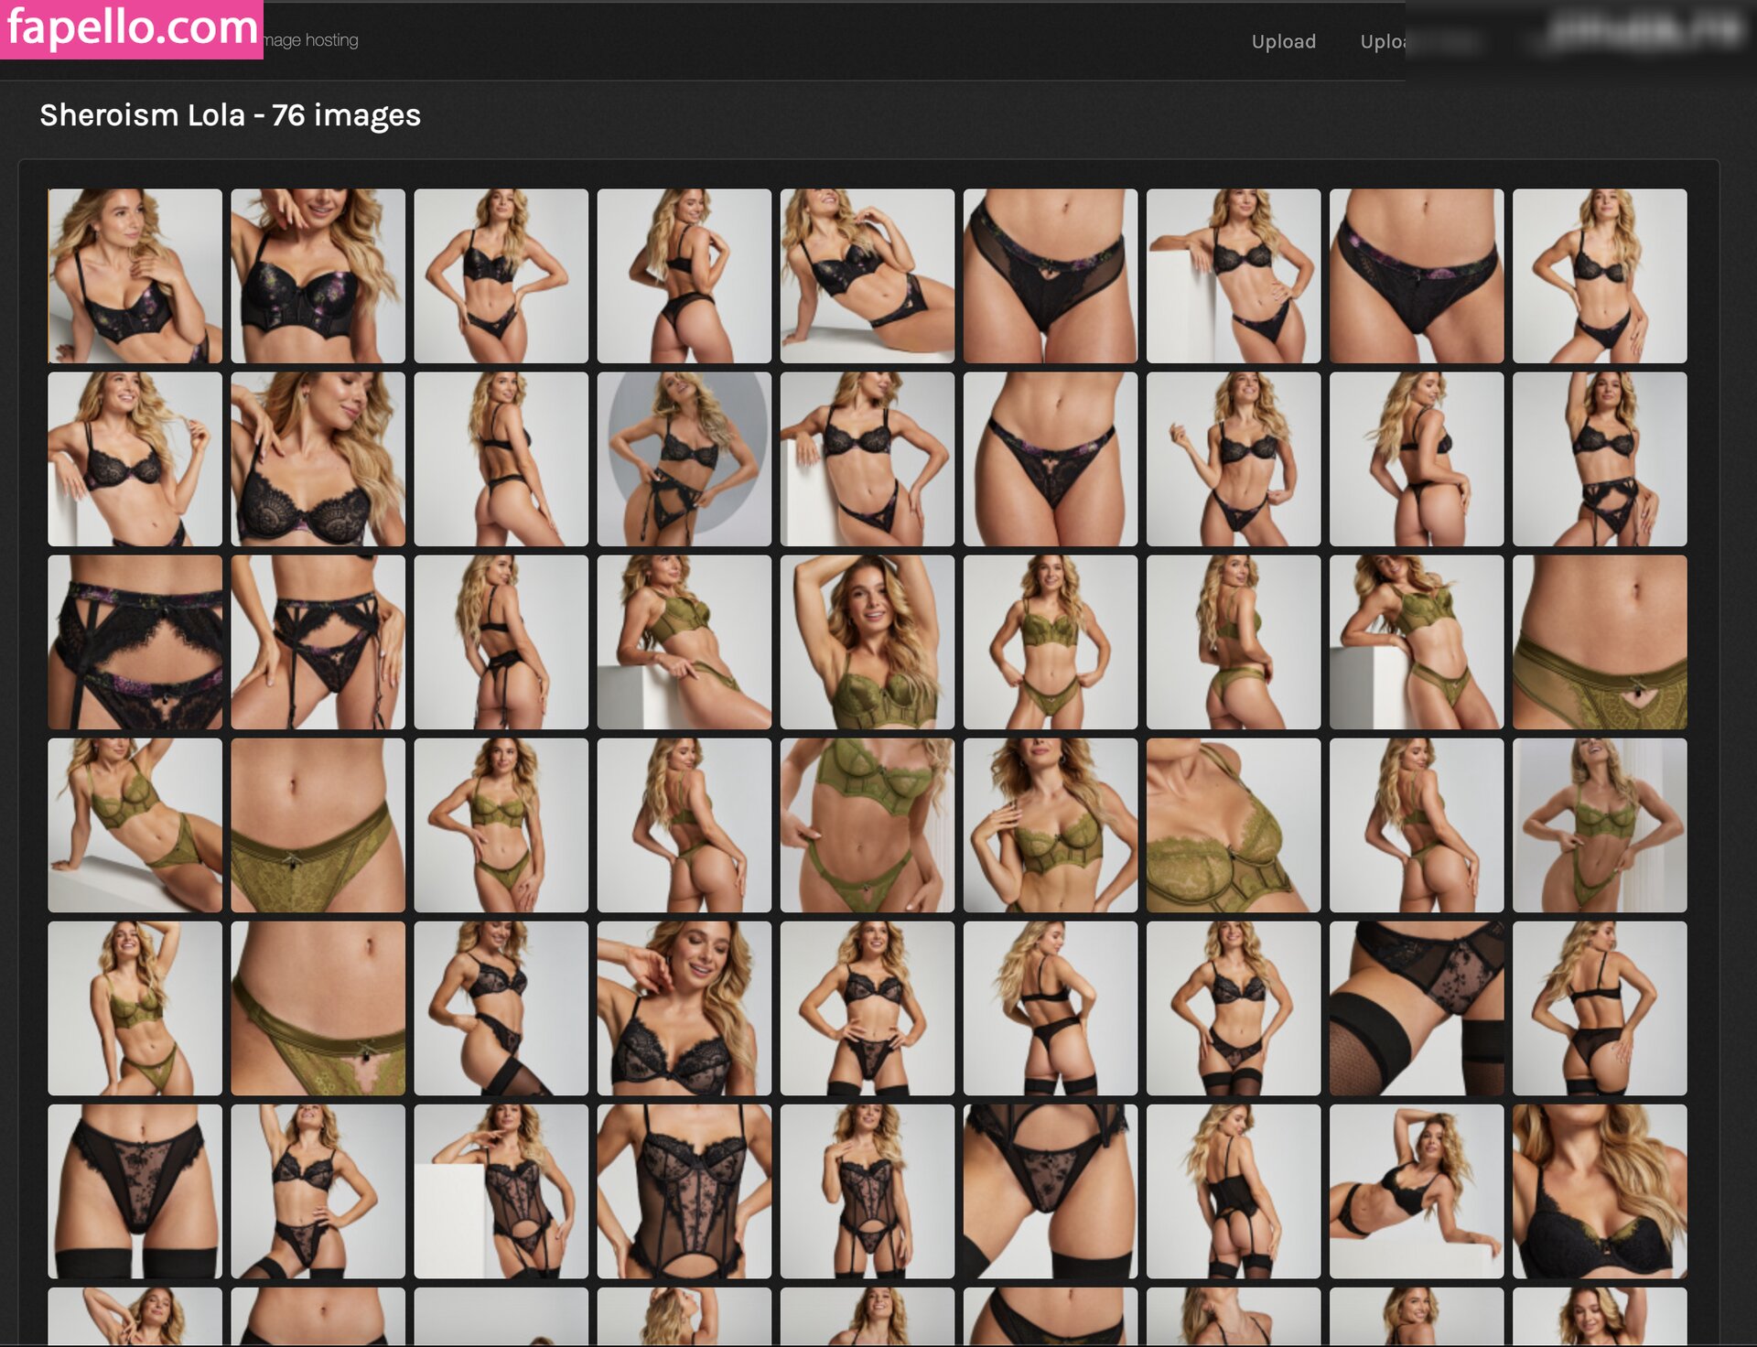Open thumbnail of sheer bodysuit leaning on white block

501,1191
